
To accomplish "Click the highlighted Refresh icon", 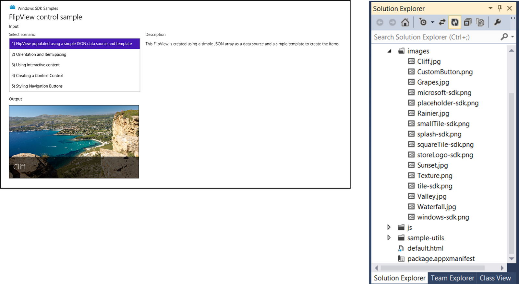I will [455, 22].
